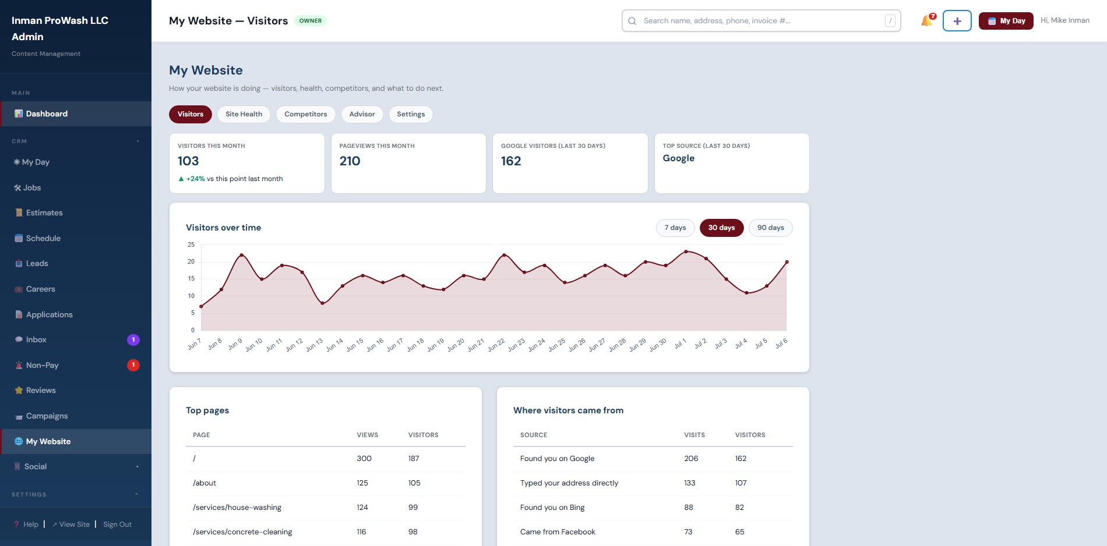1107x546 pixels.
Task: Go to Leads in the sidebar
Action: coord(76,264)
